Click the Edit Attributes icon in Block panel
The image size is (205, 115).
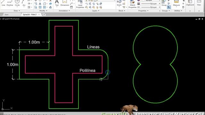point(124,7)
